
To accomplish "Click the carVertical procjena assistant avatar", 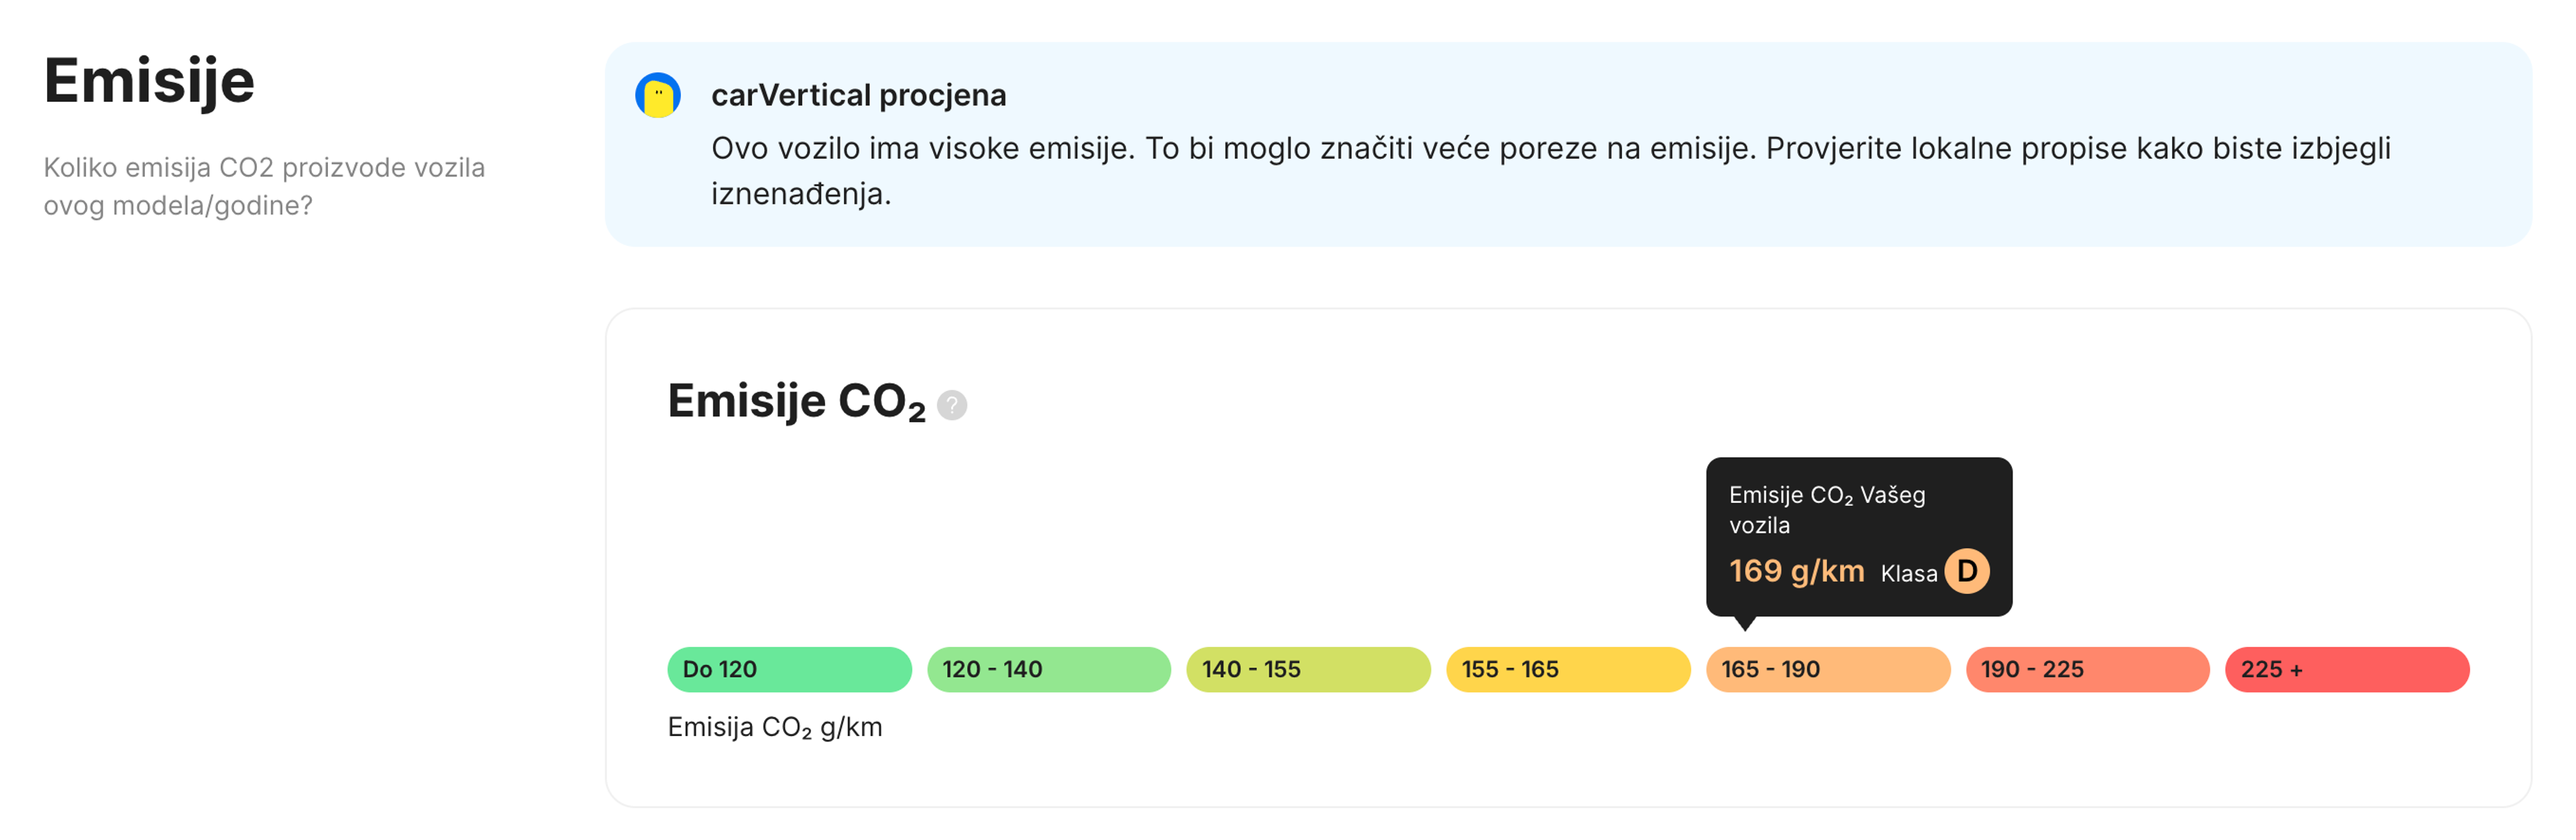I will pyautogui.click(x=659, y=95).
